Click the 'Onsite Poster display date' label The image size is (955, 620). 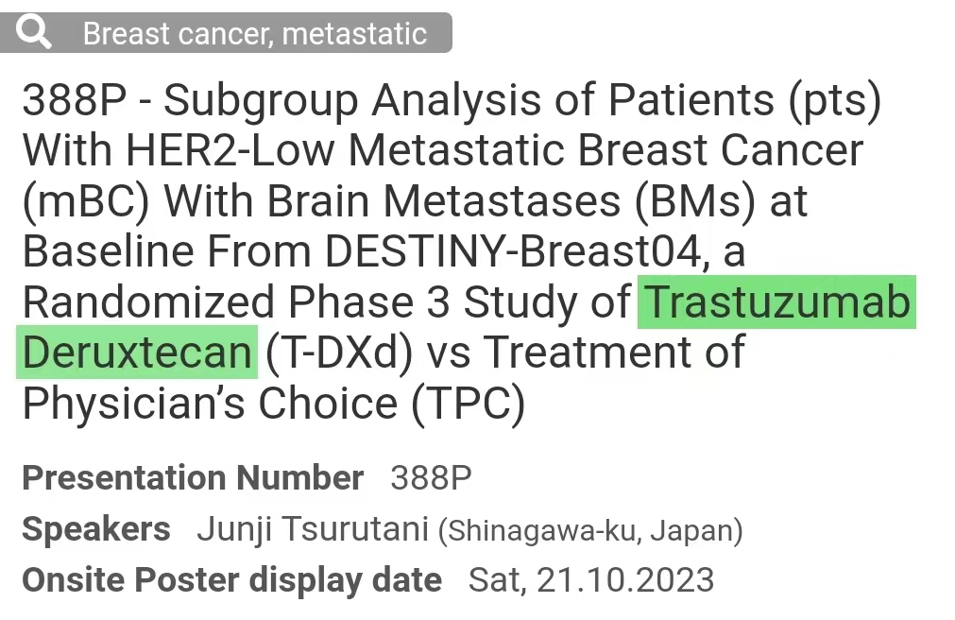[x=231, y=579]
